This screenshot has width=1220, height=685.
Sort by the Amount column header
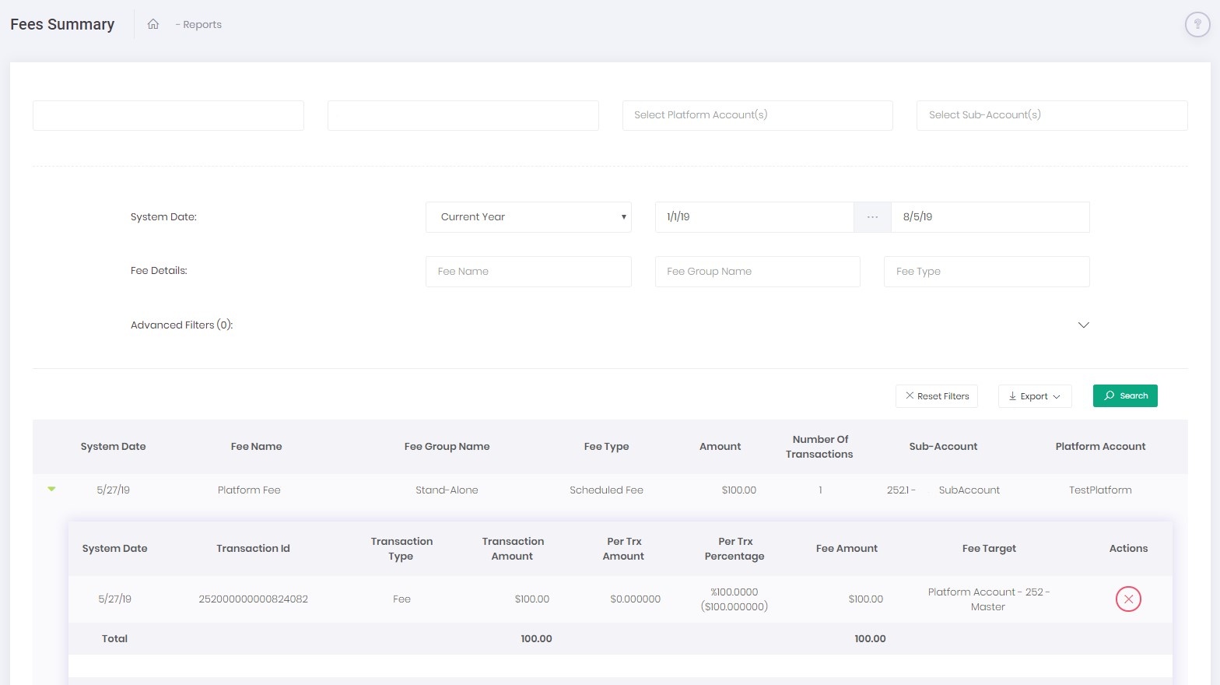point(720,447)
